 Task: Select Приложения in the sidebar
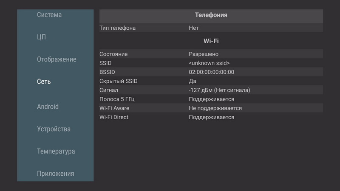[55, 174]
